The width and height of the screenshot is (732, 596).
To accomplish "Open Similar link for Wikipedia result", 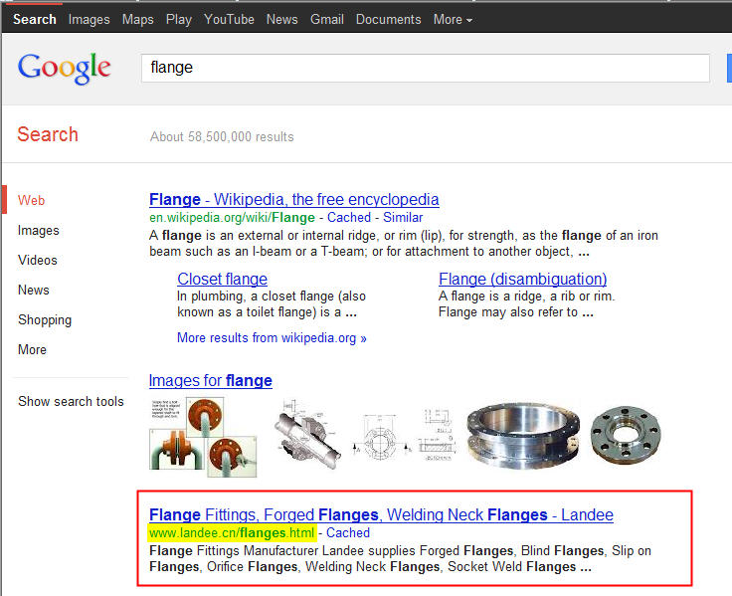I will (403, 217).
